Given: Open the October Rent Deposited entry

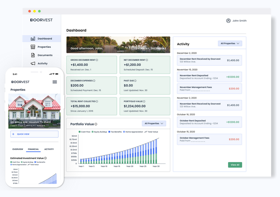Looking at the screenshot, I should pyautogui.click(x=210, y=122).
